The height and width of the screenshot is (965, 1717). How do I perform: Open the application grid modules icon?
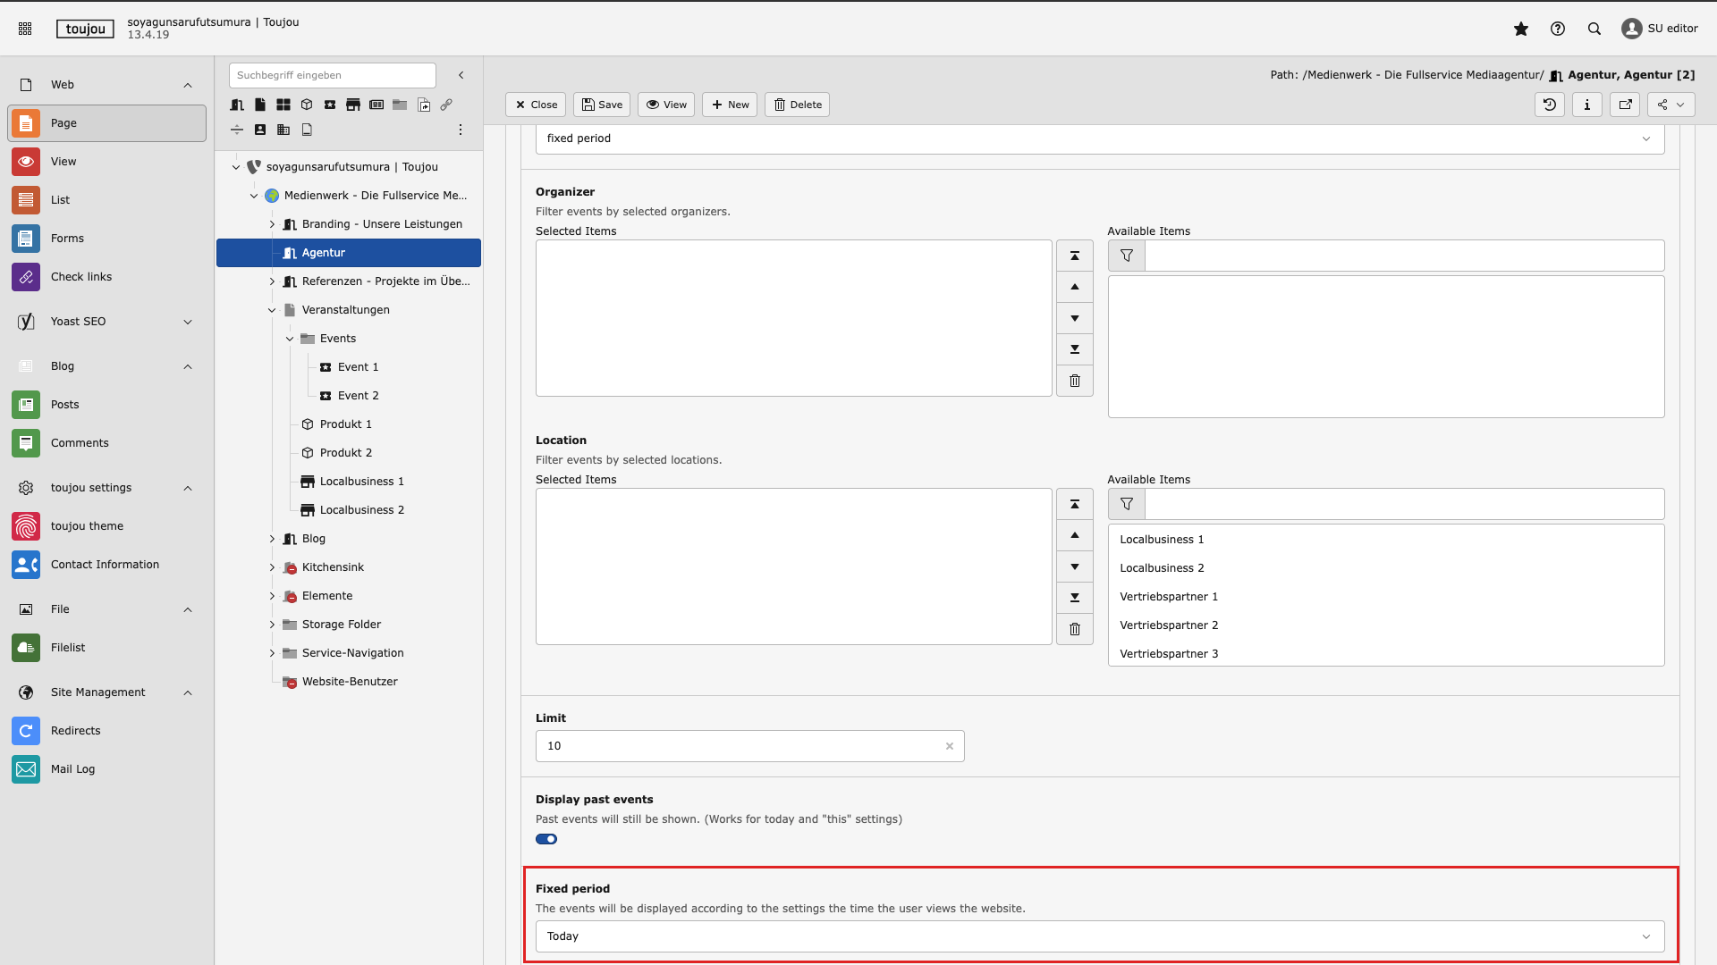(x=25, y=29)
